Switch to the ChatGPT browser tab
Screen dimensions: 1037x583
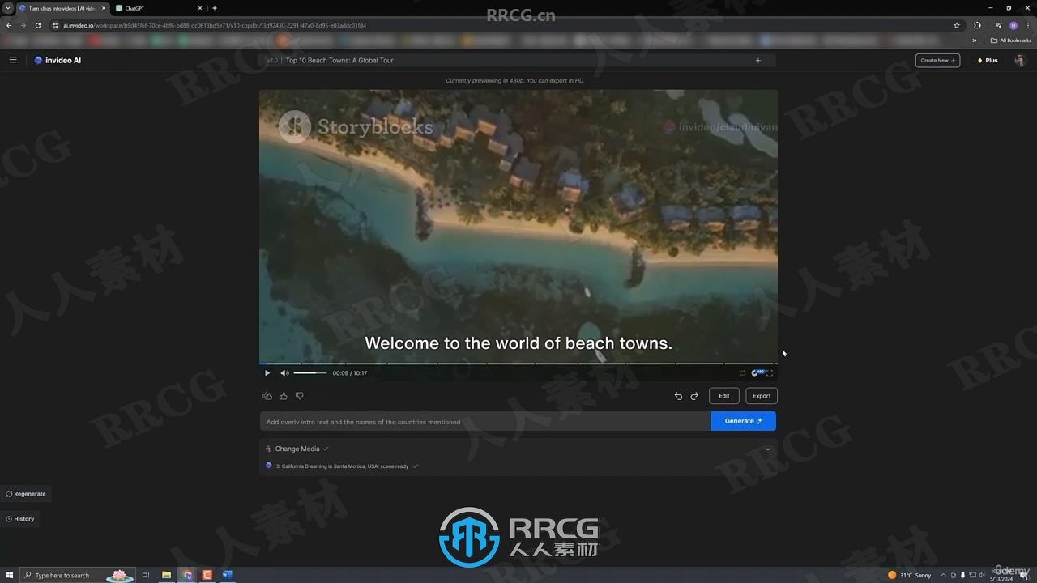click(159, 8)
